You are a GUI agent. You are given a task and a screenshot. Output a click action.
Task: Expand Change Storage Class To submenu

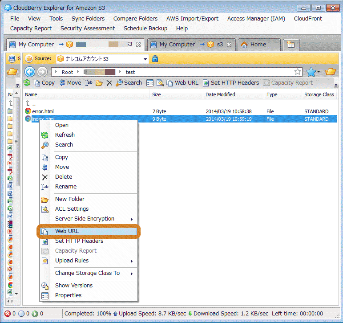click(89, 273)
